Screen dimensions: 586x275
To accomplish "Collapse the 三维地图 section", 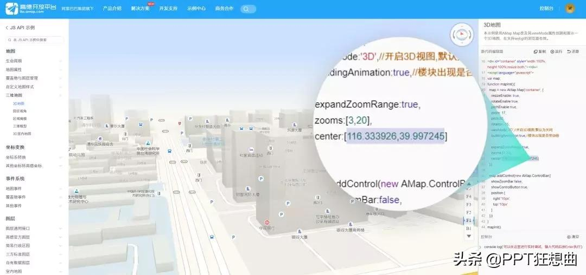I will [x=34, y=95].
